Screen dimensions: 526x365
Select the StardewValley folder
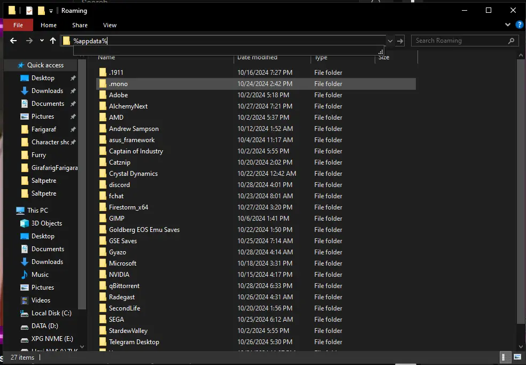(128, 331)
